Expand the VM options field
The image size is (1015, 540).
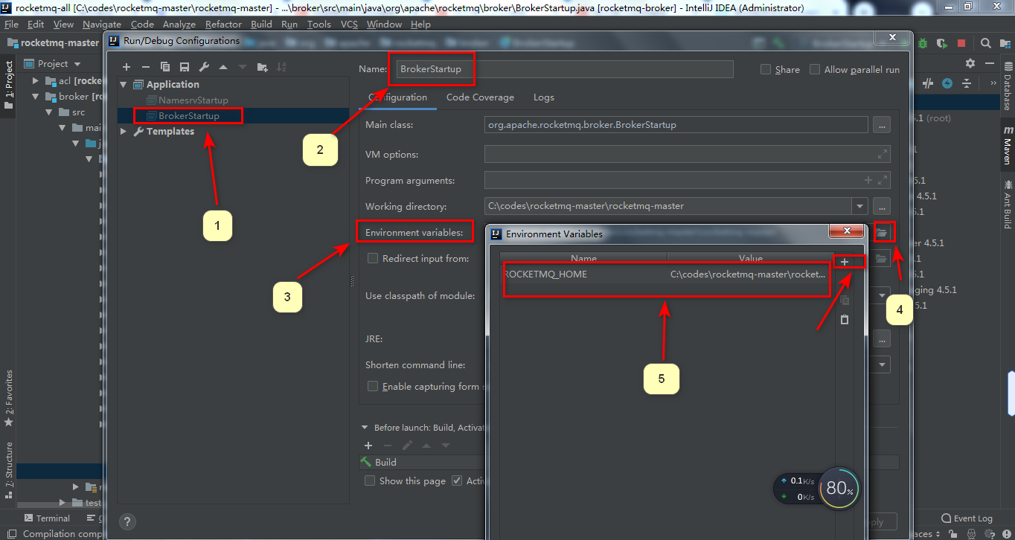click(883, 155)
